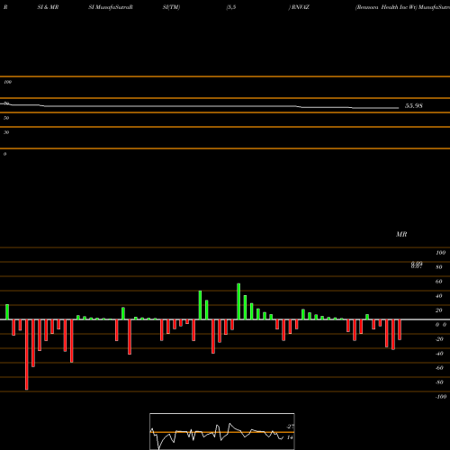Click the 14 value in mini chart
The width and height of the screenshot is (450, 450).
click(x=290, y=437)
